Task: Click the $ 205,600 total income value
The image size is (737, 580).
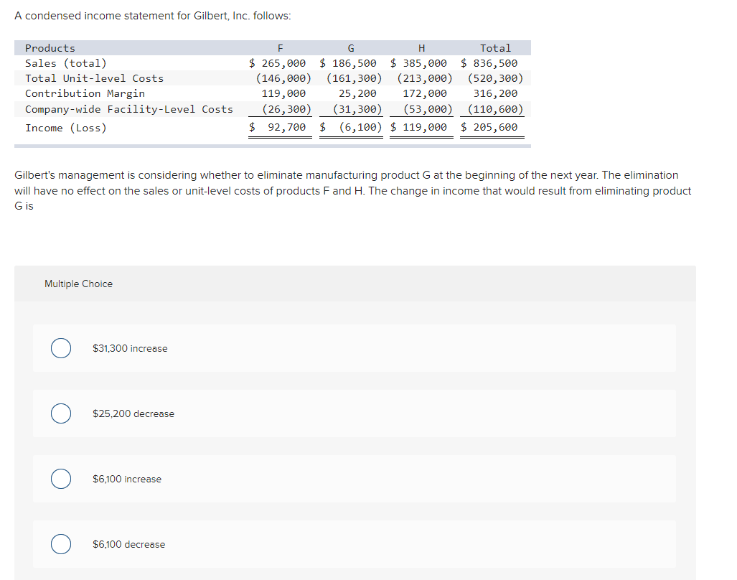Action: (x=489, y=127)
